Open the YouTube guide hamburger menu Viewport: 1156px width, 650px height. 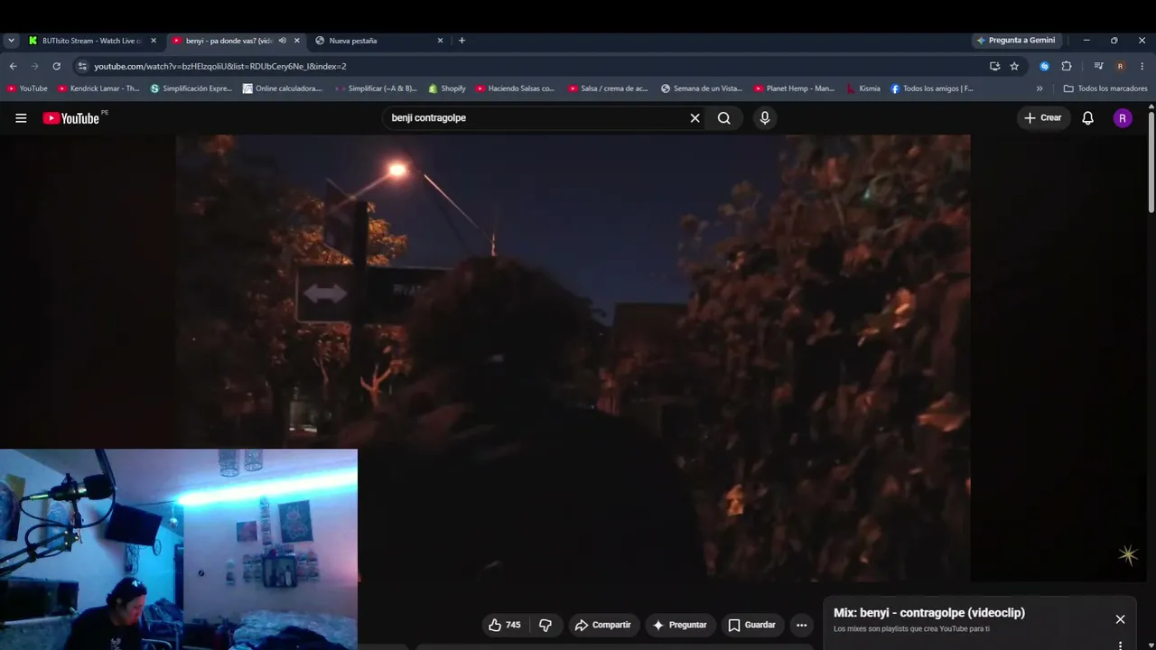coord(21,118)
